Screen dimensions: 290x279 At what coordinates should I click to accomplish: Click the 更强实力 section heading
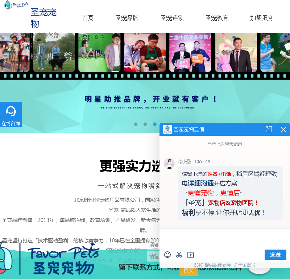[x=129, y=166]
